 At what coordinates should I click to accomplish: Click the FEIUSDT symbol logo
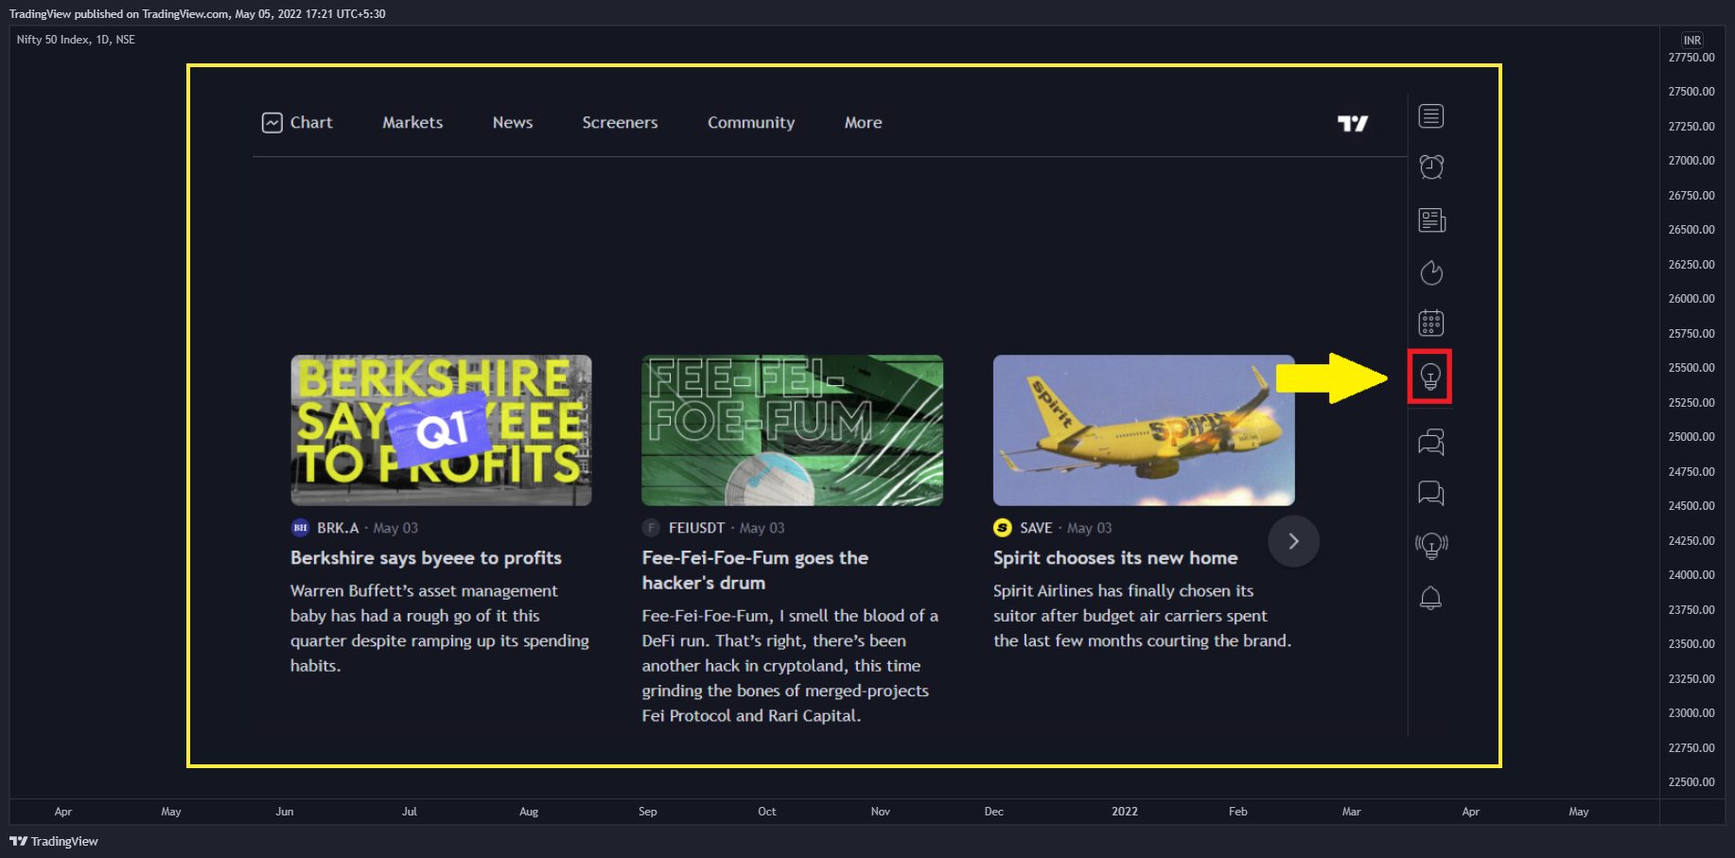(x=651, y=528)
